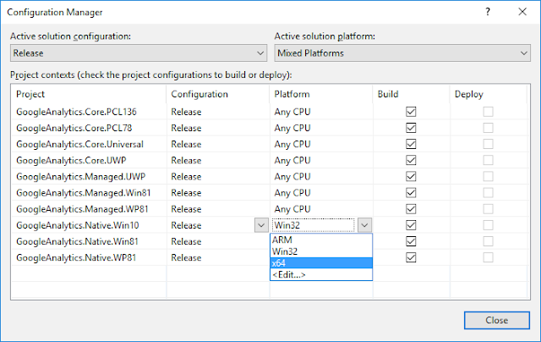
Task: Collapse the Win32 platform dropdown arrow
Action: [364, 225]
